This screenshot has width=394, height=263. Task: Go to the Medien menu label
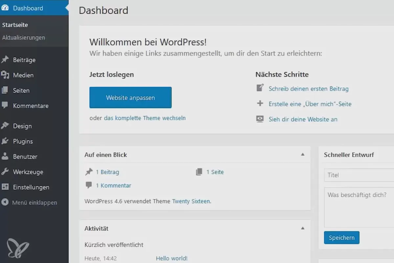[23, 75]
